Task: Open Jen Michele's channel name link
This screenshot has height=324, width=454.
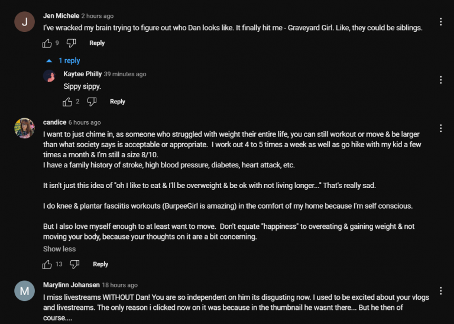Action: click(61, 16)
